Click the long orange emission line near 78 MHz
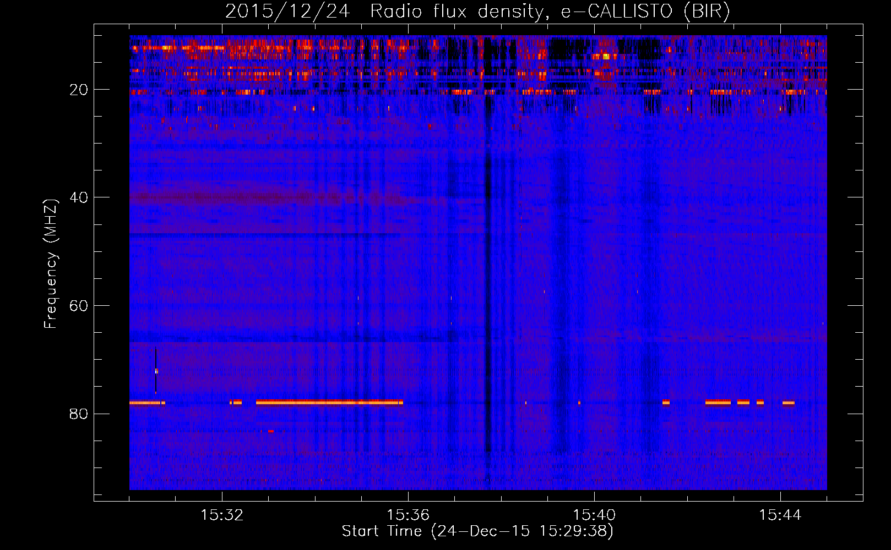This screenshot has height=550, width=891. click(x=329, y=403)
